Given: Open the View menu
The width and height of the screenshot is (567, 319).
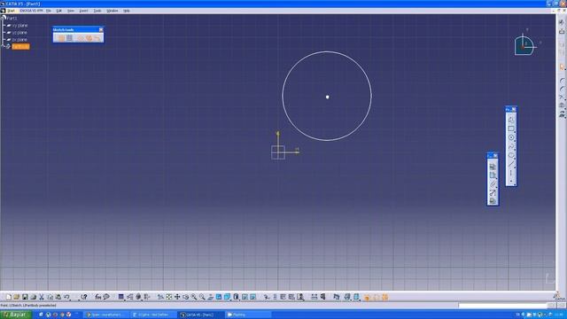Looking at the screenshot, I should coord(71,11).
